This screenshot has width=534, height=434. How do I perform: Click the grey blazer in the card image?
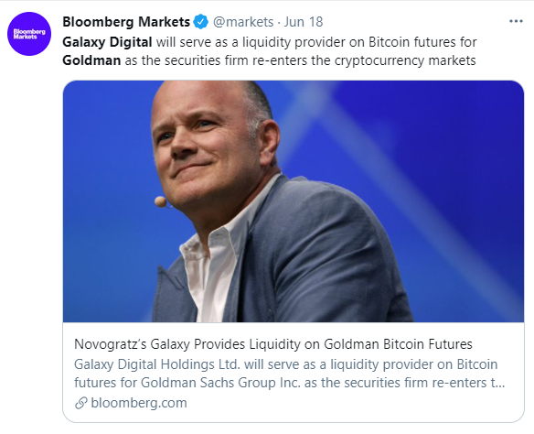tap(324, 259)
